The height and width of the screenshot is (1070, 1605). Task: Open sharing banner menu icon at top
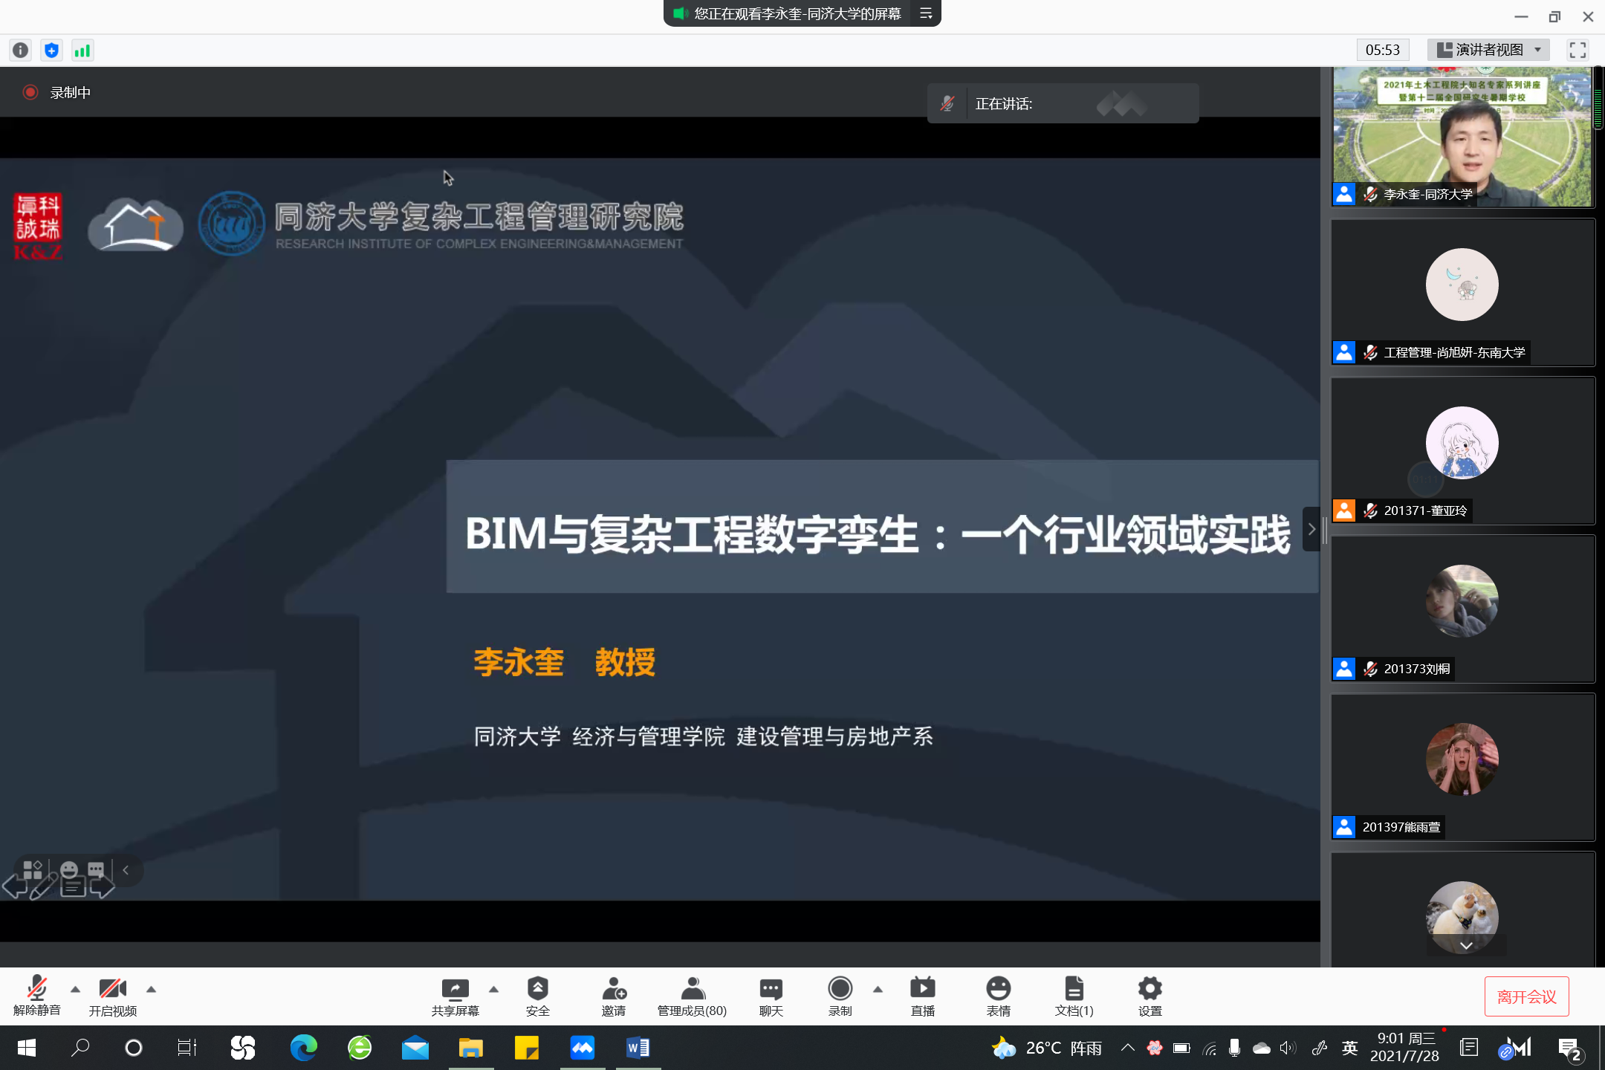[926, 13]
